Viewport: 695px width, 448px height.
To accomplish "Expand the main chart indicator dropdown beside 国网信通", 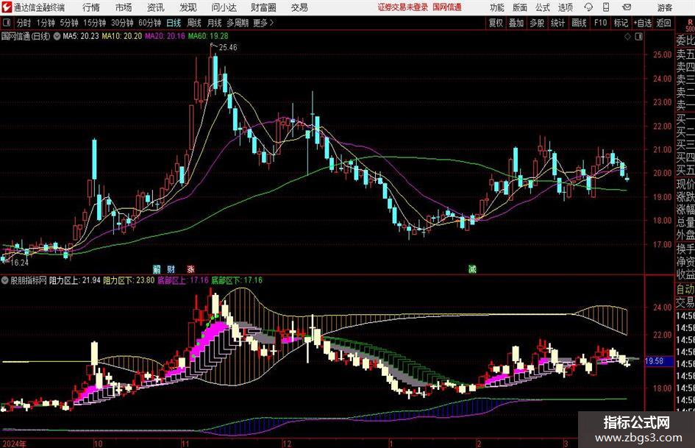I will [57, 36].
